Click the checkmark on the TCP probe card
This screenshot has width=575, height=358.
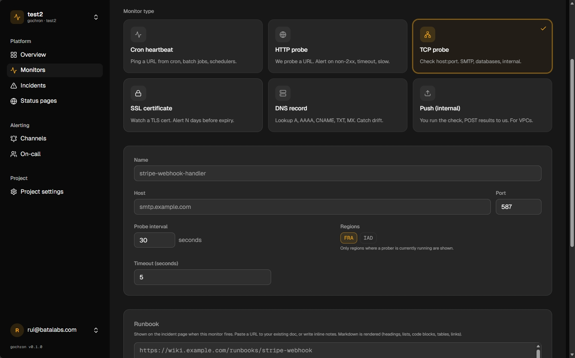tap(543, 29)
